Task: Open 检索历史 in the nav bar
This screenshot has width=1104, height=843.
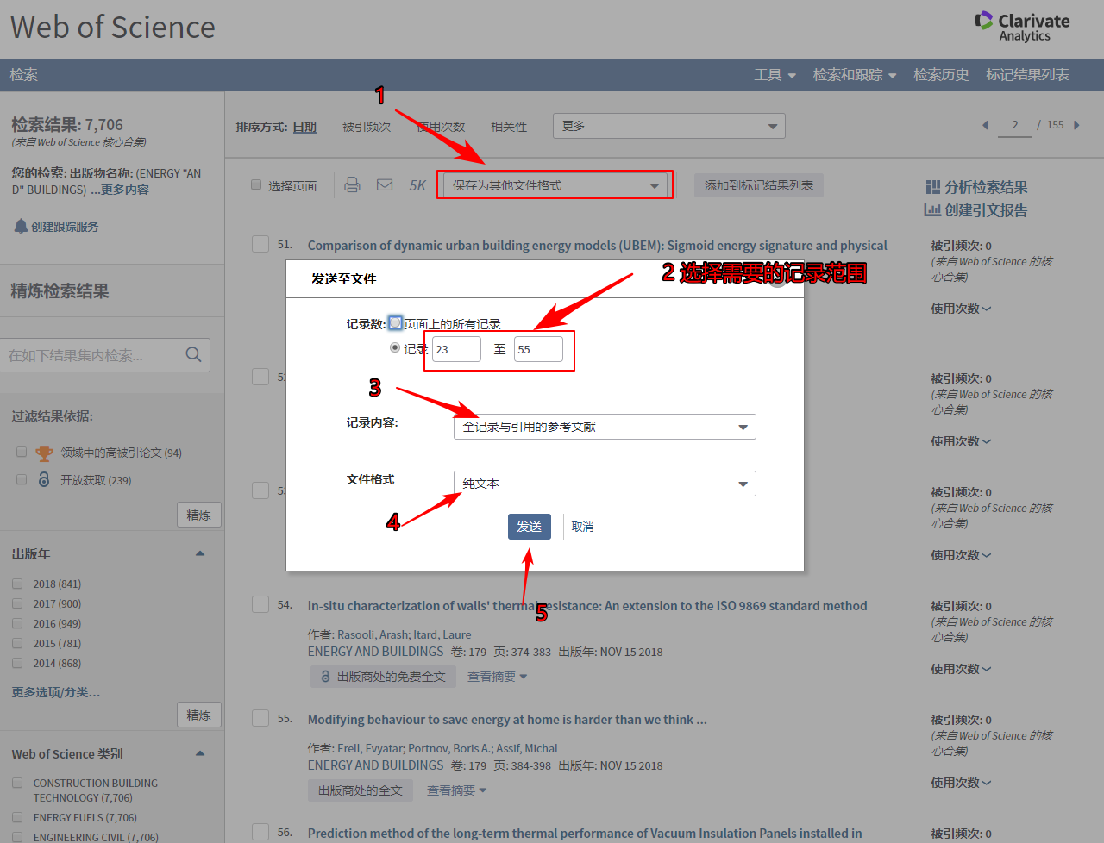Action: [x=941, y=75]
